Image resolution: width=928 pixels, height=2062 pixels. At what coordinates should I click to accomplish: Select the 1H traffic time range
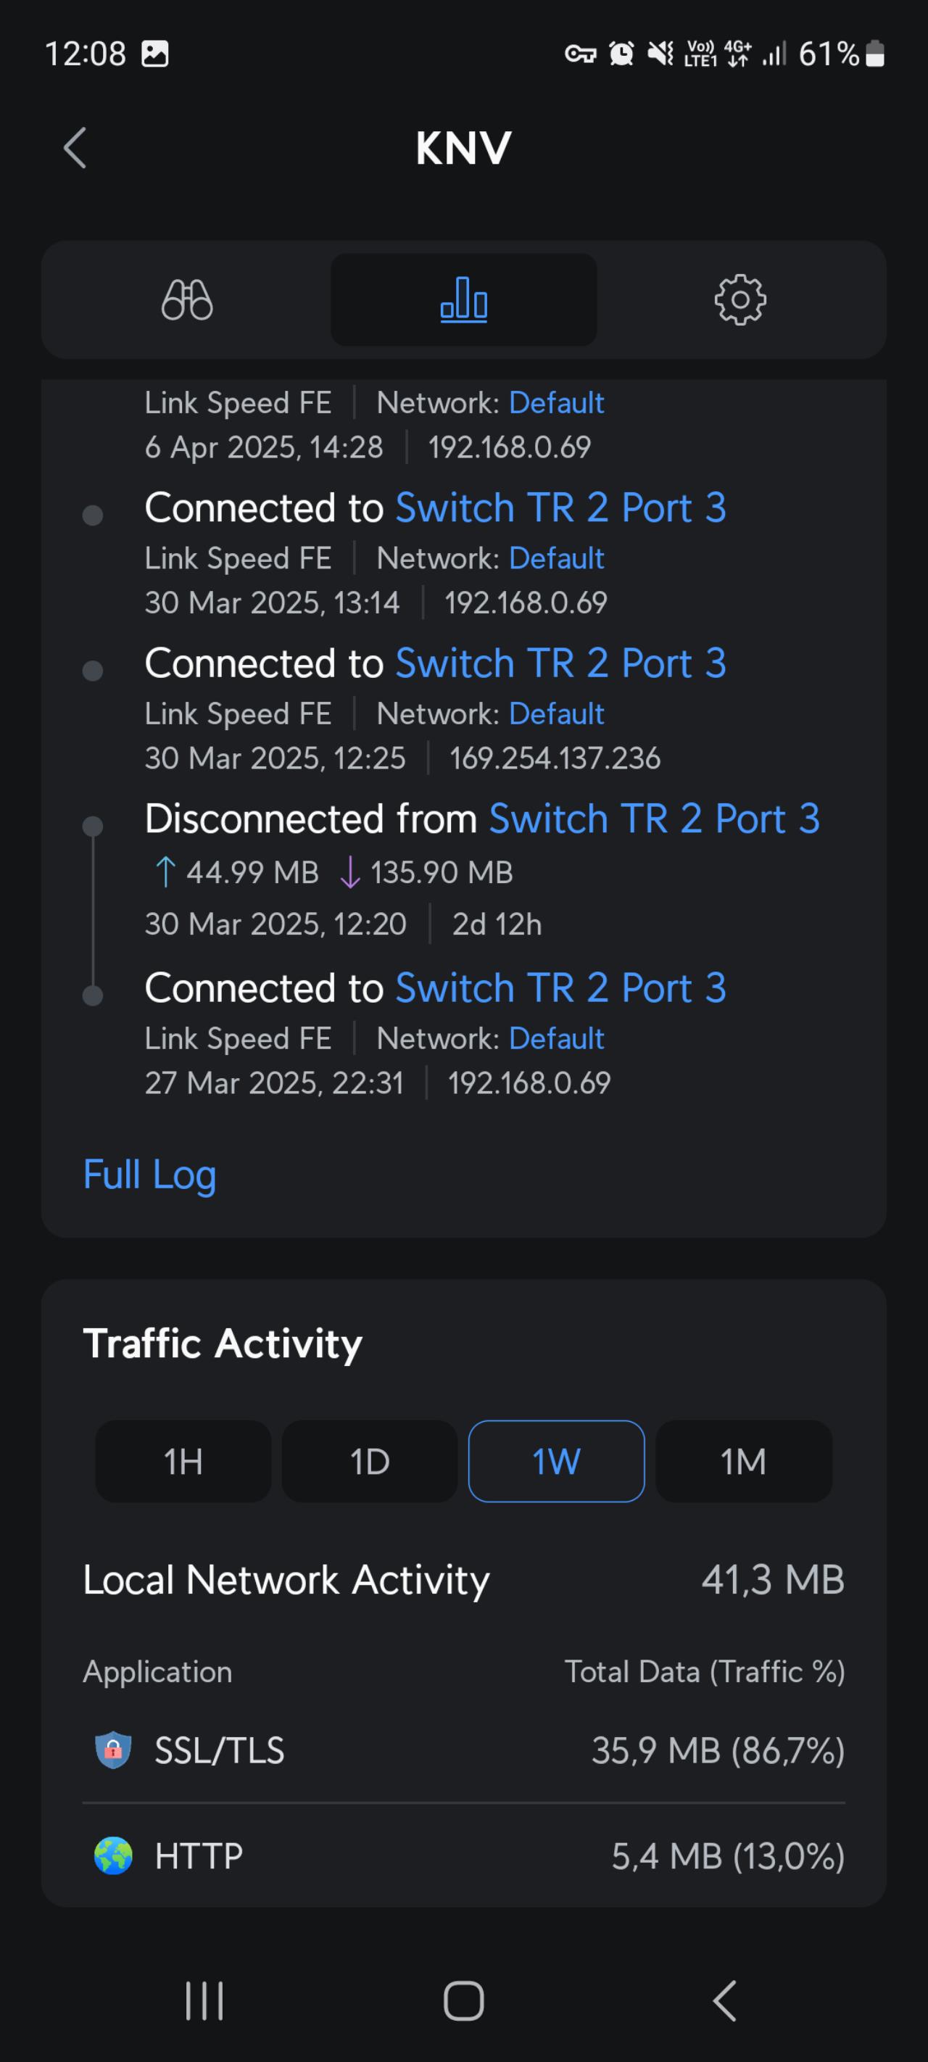183,1461
